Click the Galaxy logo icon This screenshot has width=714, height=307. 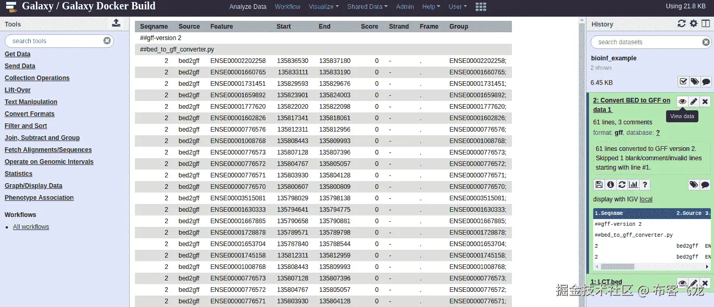pyautogui.click(x=11, y=7)
